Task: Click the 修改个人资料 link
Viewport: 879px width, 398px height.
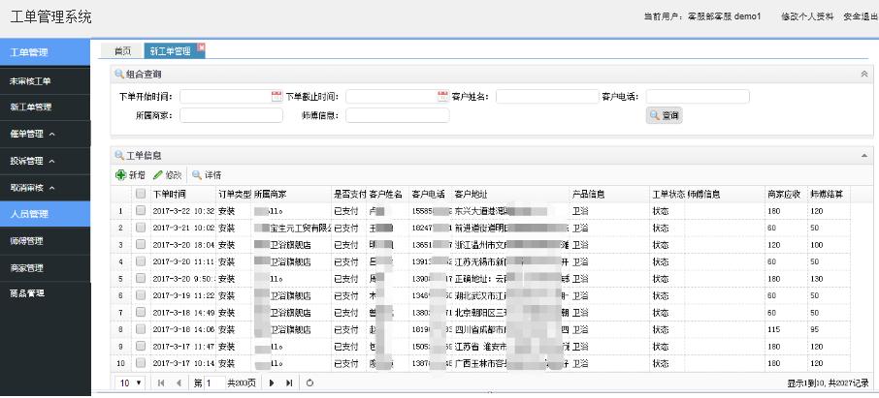Action: [807, 16]
